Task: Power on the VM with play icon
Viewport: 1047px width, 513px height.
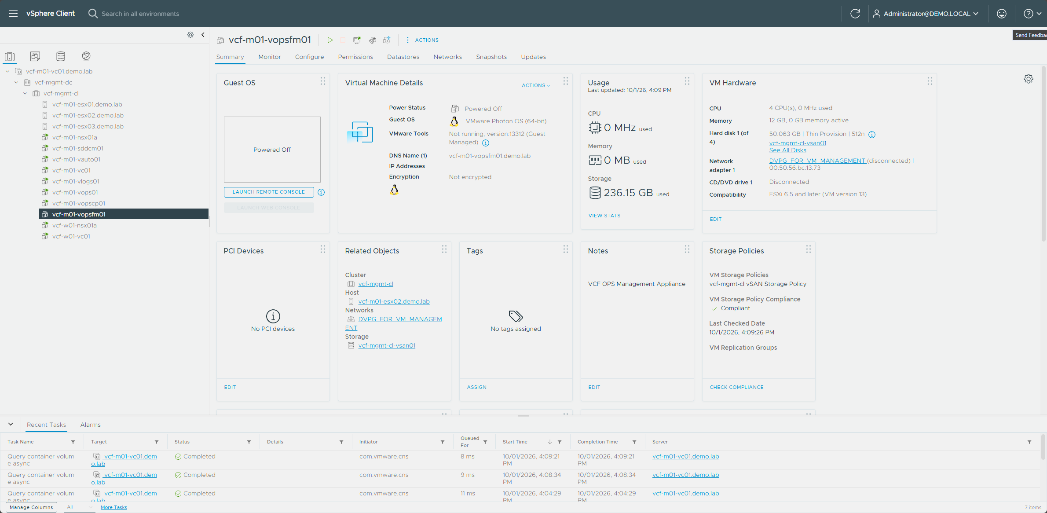Action: [x=330, y=40]
